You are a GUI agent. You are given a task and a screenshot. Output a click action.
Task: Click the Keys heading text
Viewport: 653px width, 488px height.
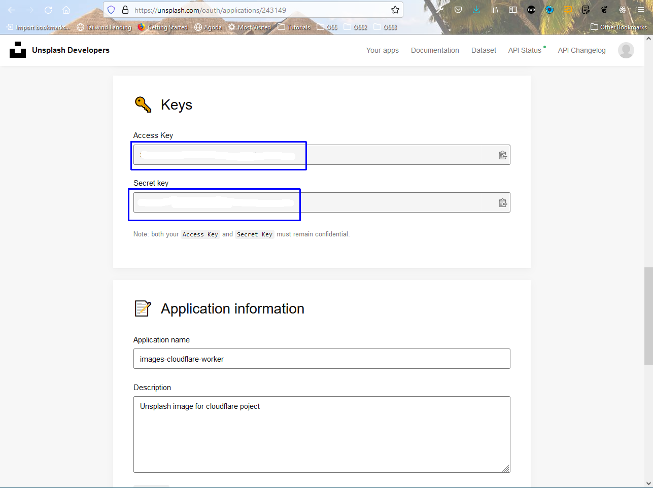click(177, 104)
